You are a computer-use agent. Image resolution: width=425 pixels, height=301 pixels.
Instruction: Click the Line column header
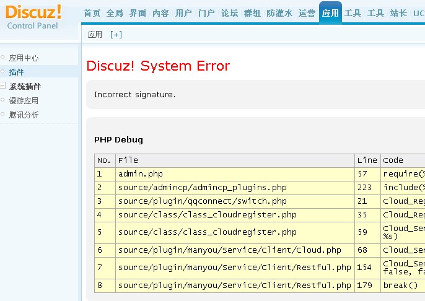[x=367, y=160]
